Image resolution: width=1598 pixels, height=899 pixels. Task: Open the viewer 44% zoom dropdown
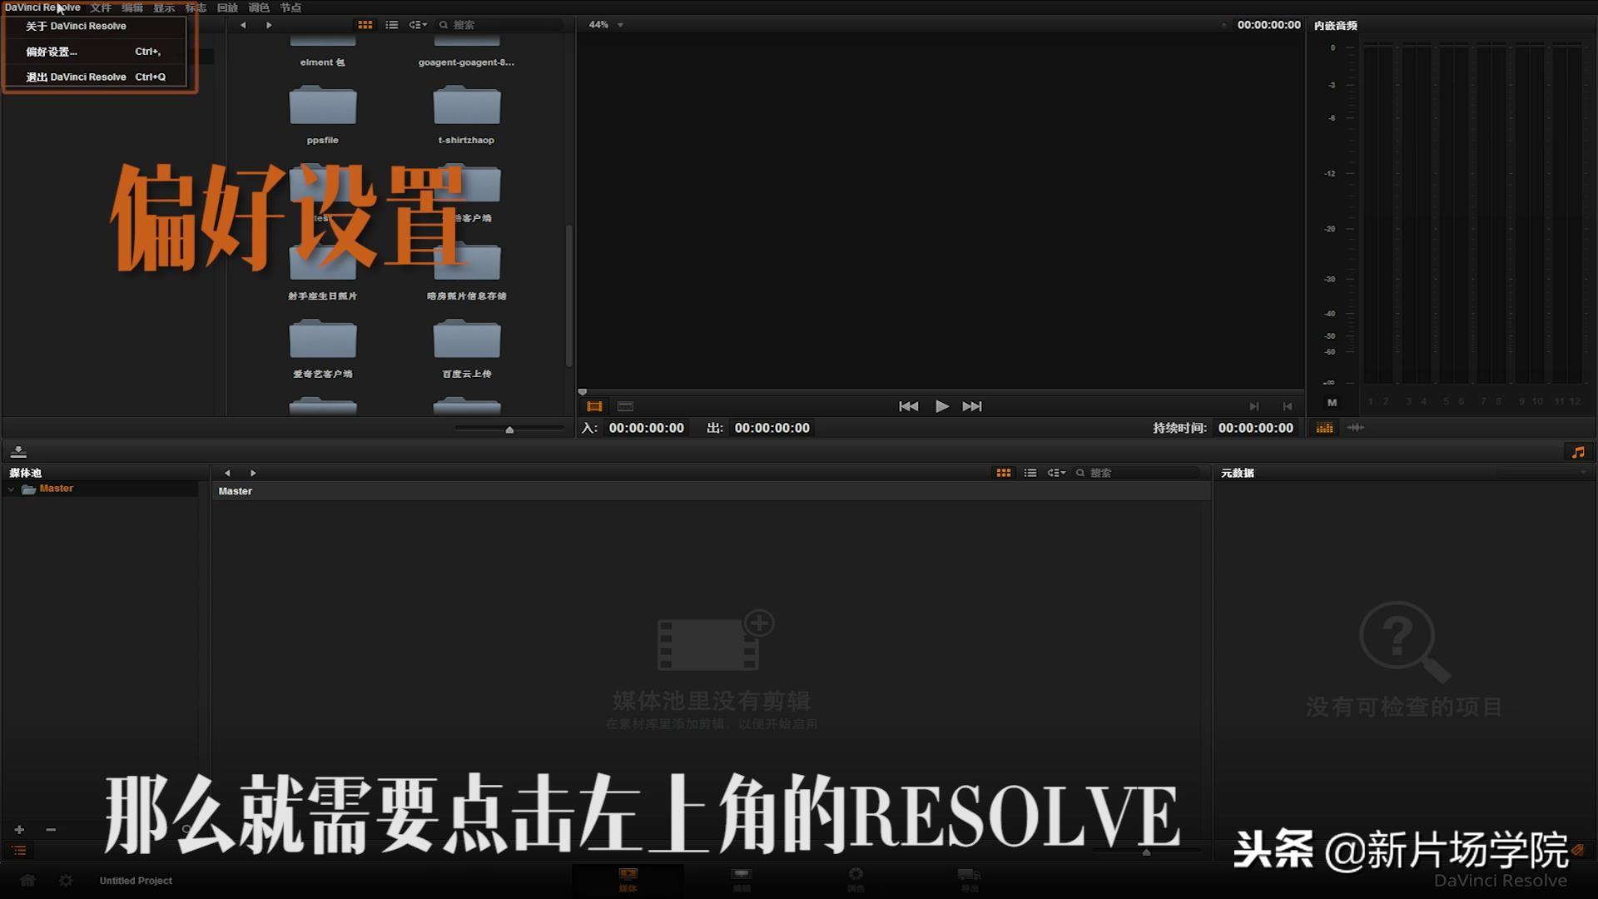coord(606,25)
